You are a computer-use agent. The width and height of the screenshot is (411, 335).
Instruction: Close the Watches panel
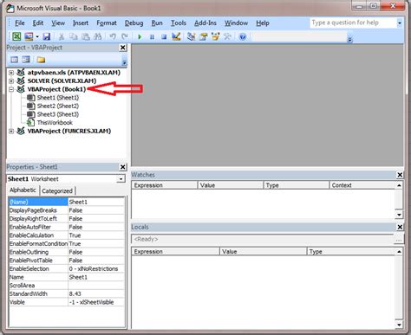tap(400, 175)
